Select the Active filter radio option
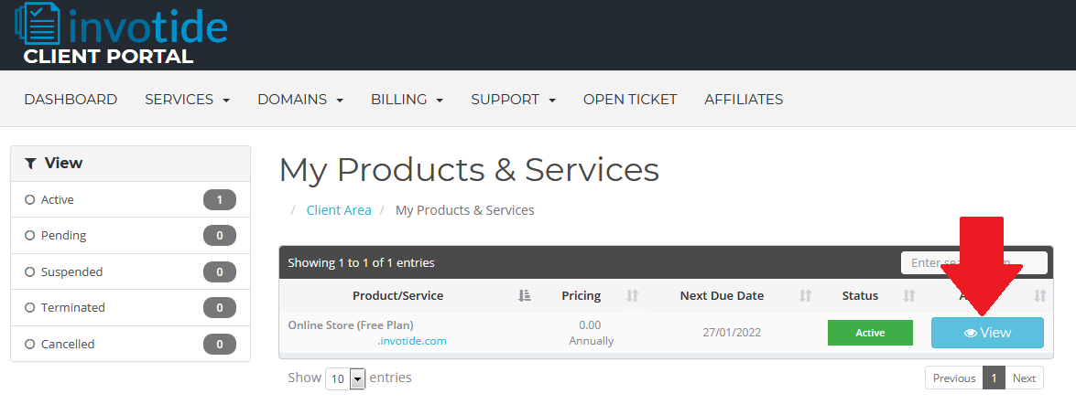Viewport: 1076px width, 415px height. tap(30, 200)
